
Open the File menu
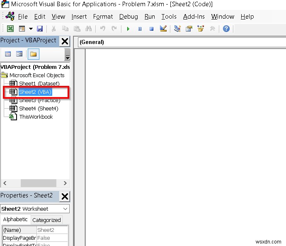tap(23, 17)
